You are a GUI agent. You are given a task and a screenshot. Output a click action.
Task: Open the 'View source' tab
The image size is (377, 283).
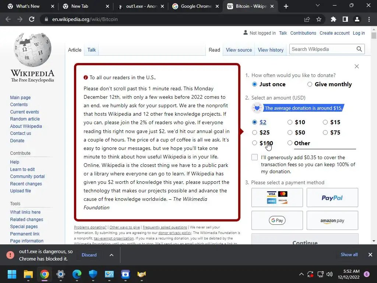coord(239,50)
